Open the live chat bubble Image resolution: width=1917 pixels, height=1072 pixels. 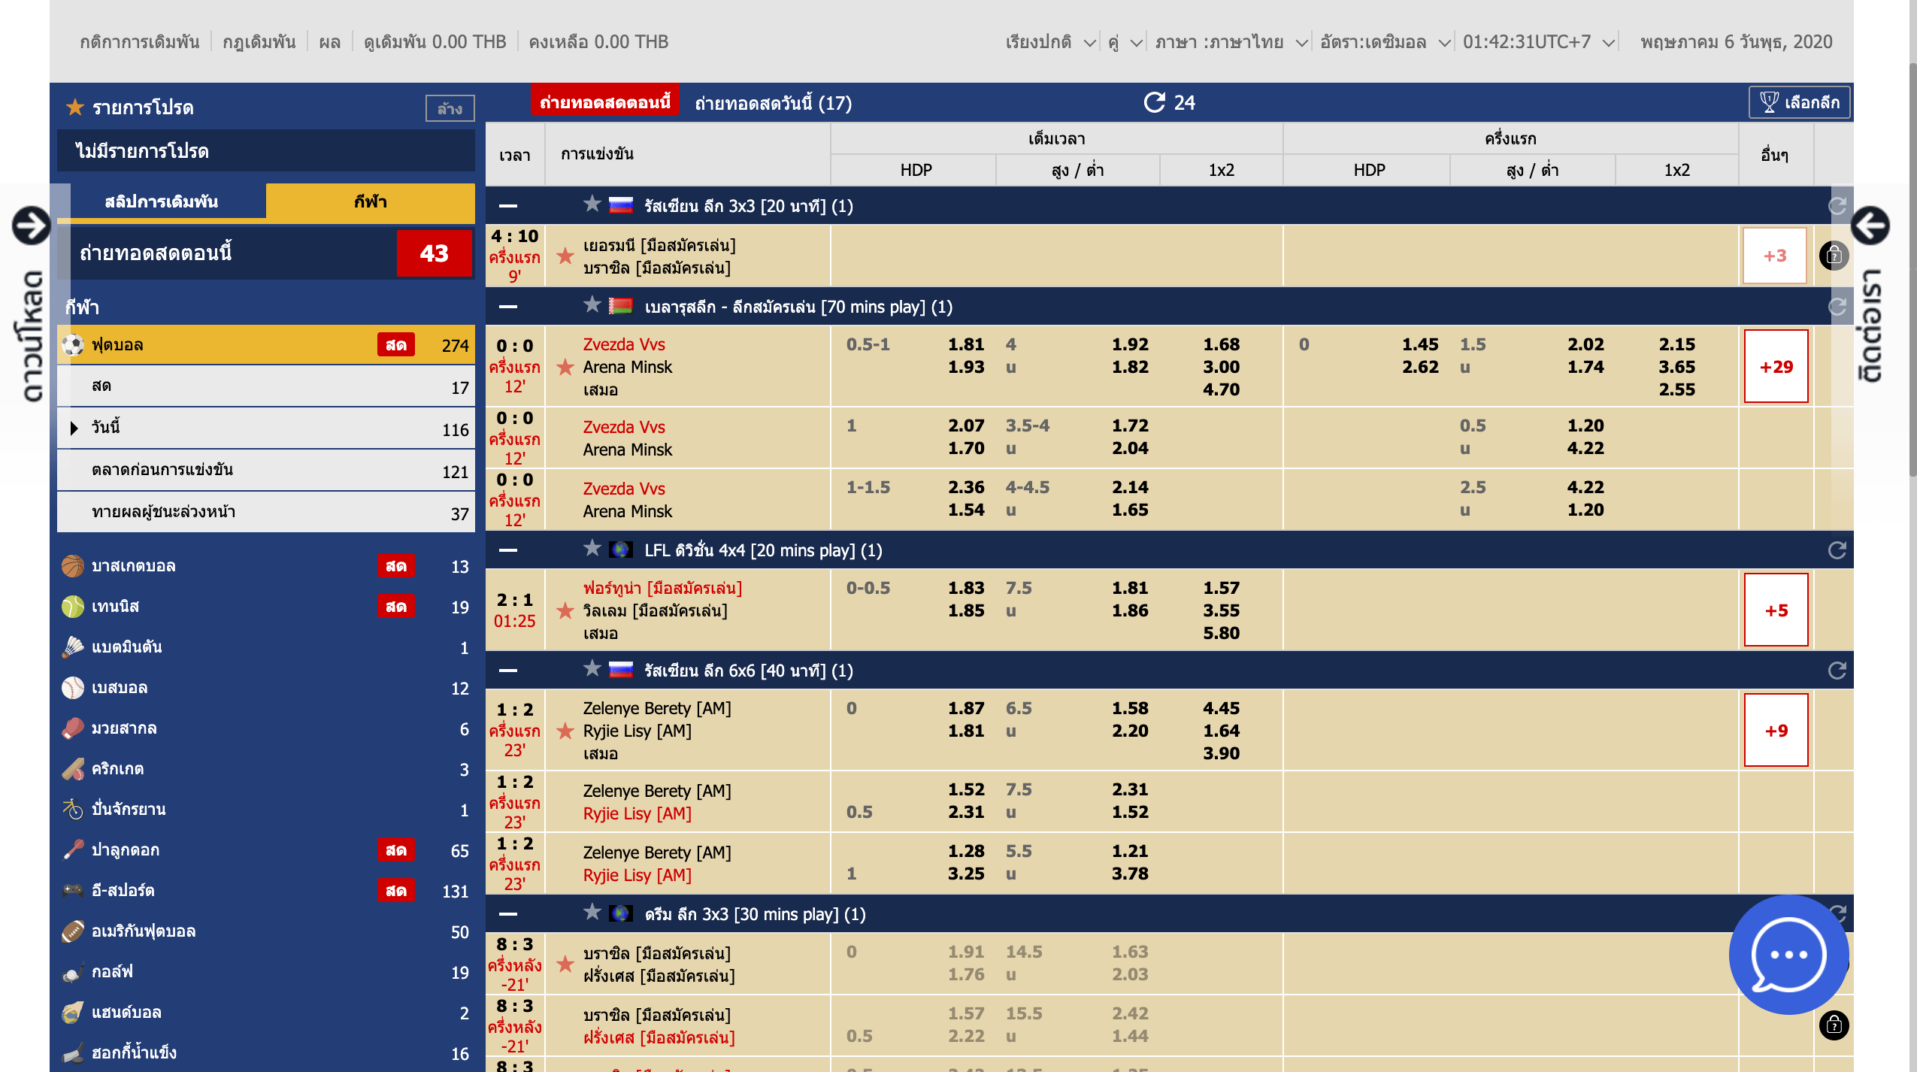click(1788, 955)
